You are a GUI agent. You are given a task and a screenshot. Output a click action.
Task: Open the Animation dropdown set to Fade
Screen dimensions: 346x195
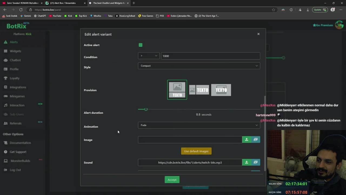pos(199,125)
